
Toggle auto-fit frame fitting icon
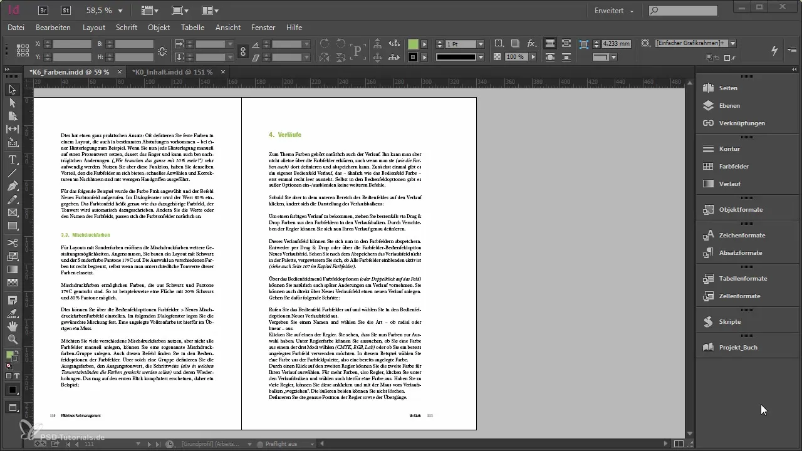coord(584,44)
